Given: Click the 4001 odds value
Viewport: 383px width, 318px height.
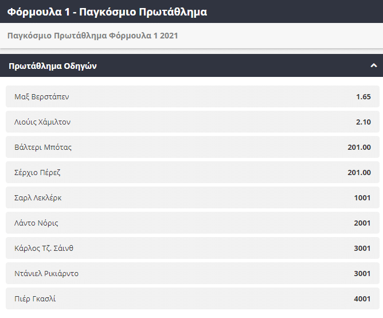Looking at the screenshot, I should [362, 298].
